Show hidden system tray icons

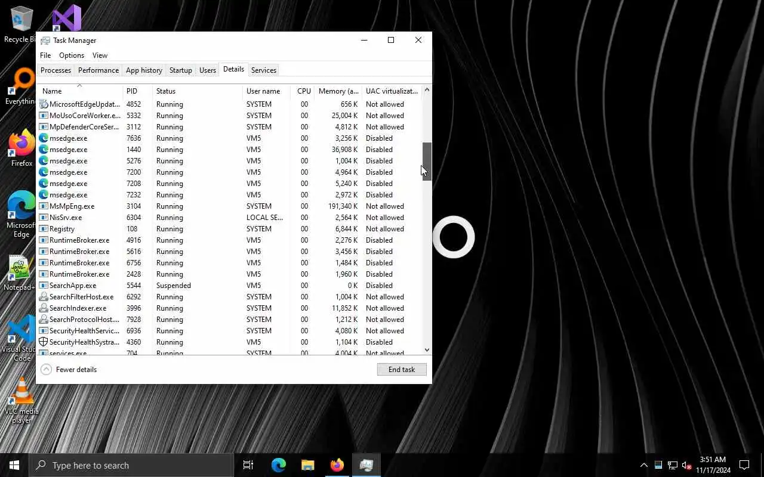pyautogui.click(x=643, y=465)
